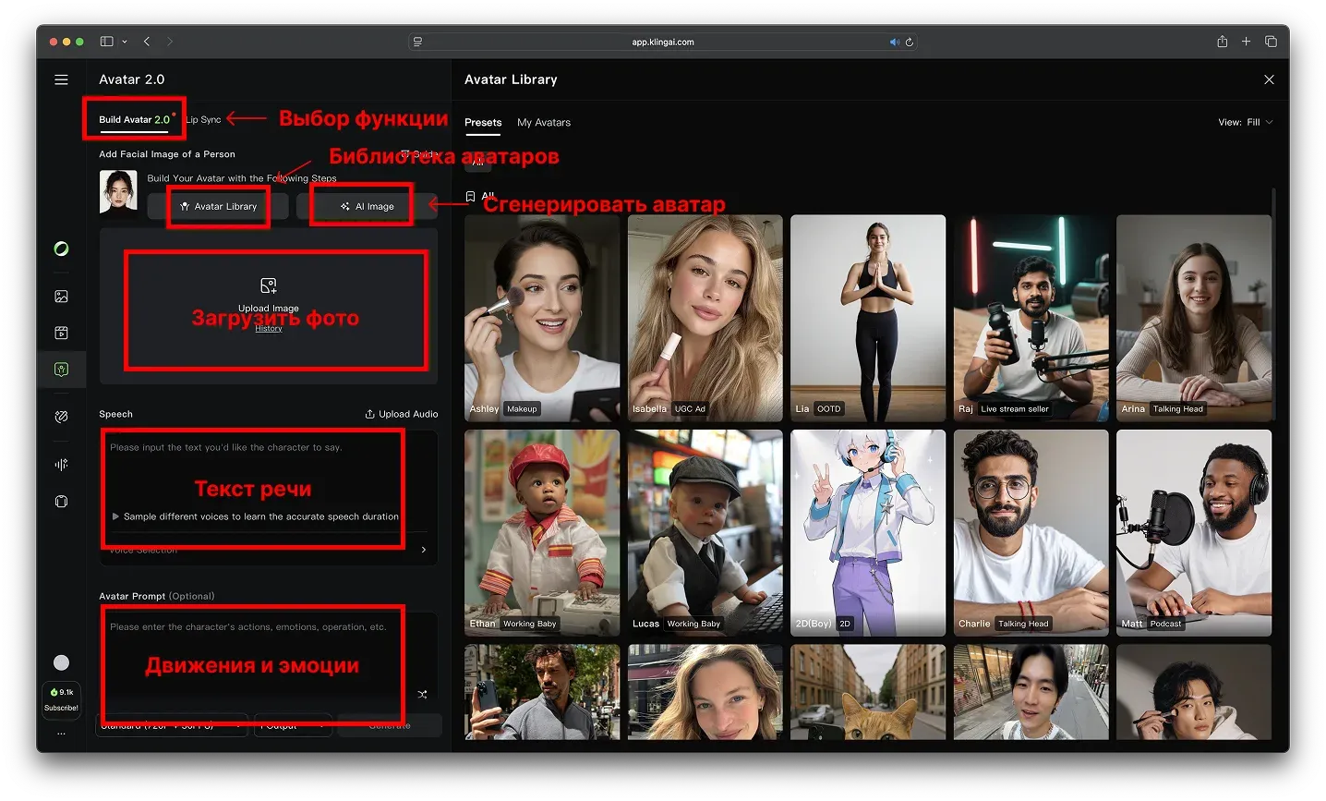Click the avatar tool icon in the sidebar
Image resolution: width=1326 pixels, height=801 pixels.
click(61, 370)
